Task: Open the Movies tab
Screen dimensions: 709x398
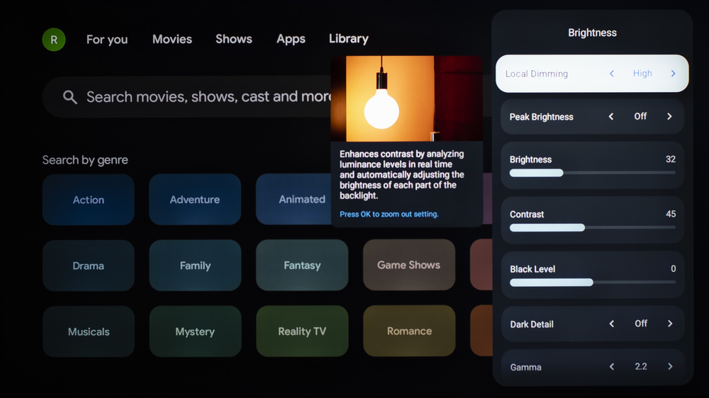Action: pyautogui.click(x=172, y=40)
